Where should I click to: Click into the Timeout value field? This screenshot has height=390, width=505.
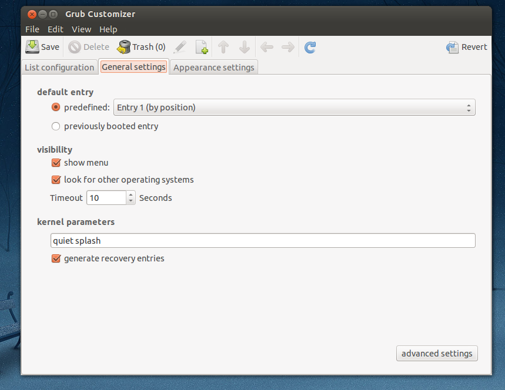(x=106, y=197)
